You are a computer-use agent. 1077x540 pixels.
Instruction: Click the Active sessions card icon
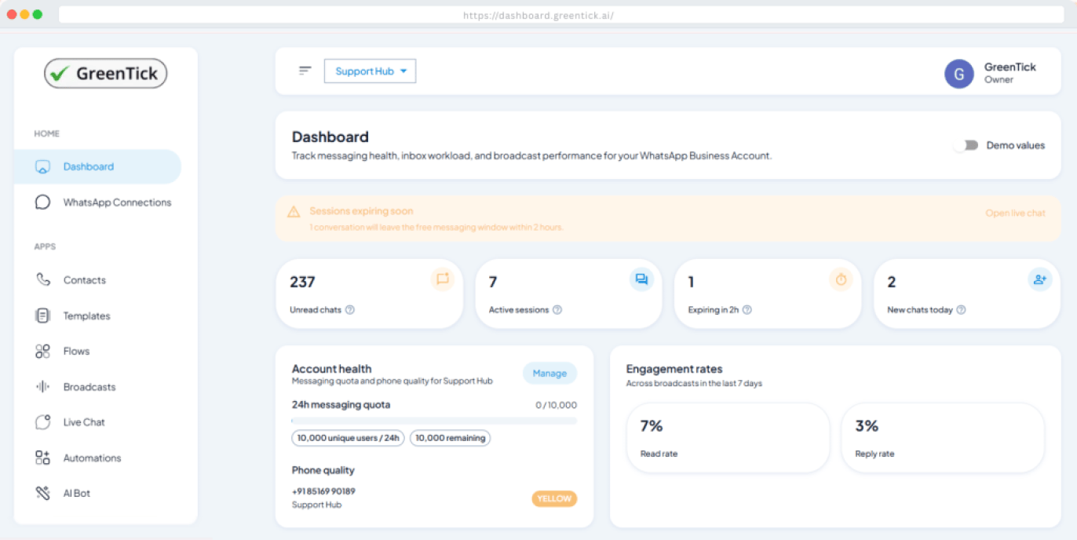(641, 279)
